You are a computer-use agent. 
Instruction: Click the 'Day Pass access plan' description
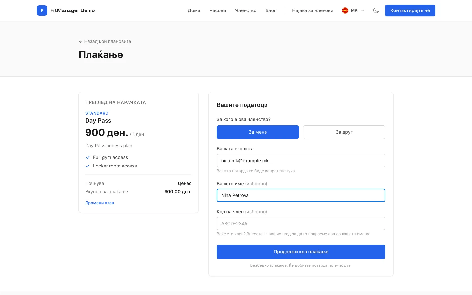109,146
